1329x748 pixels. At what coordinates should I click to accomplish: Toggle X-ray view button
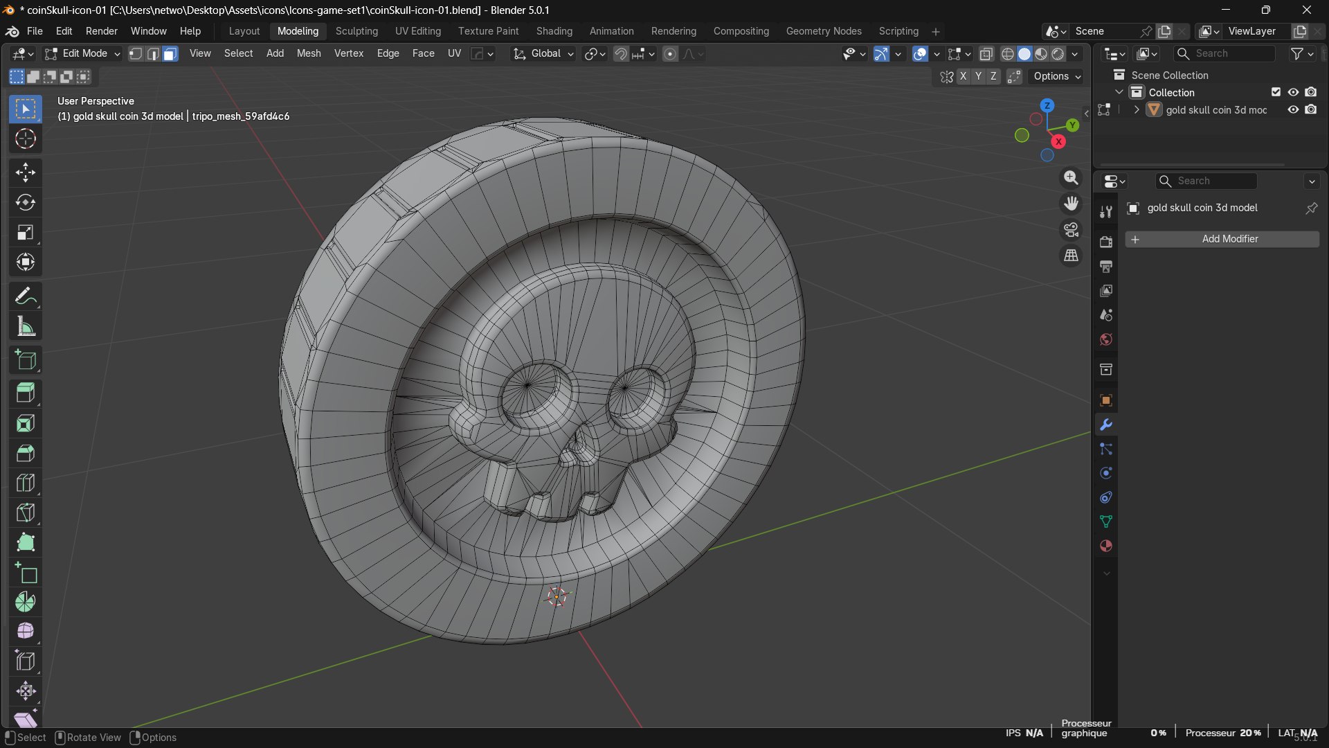(x=986, y=54)
